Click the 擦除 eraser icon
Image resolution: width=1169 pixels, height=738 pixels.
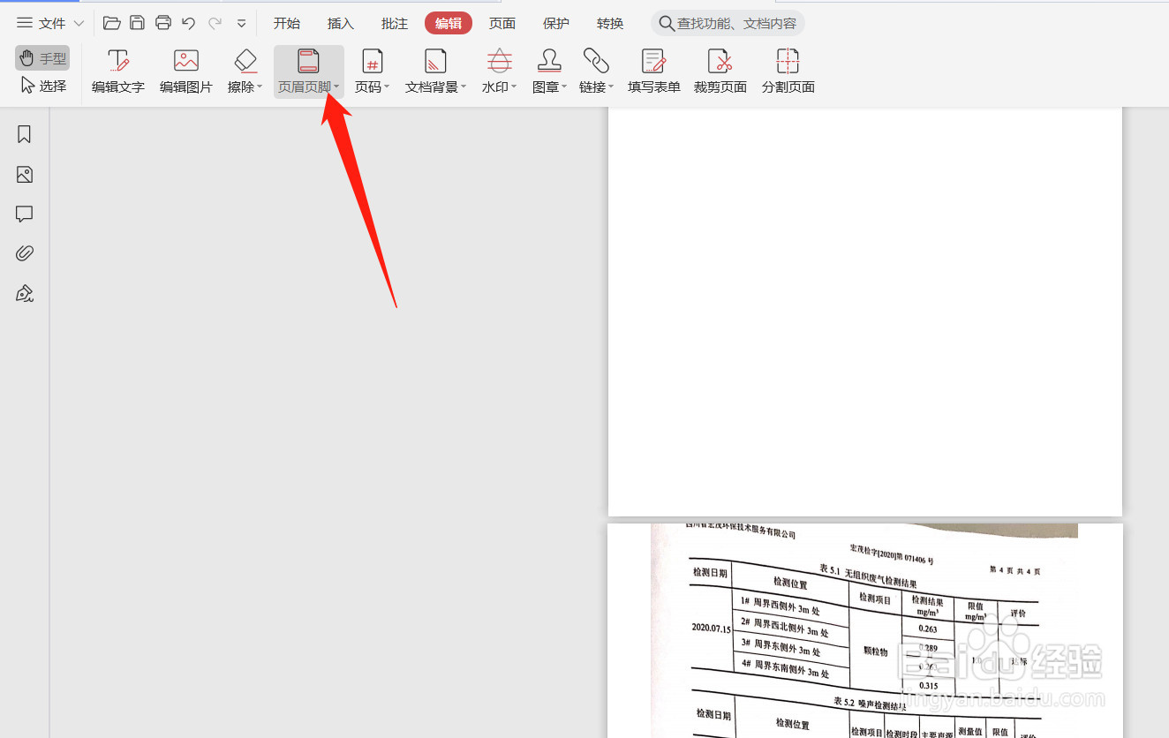tap(245, 61)
